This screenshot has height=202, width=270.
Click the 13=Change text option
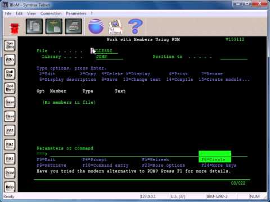point(142,80)
